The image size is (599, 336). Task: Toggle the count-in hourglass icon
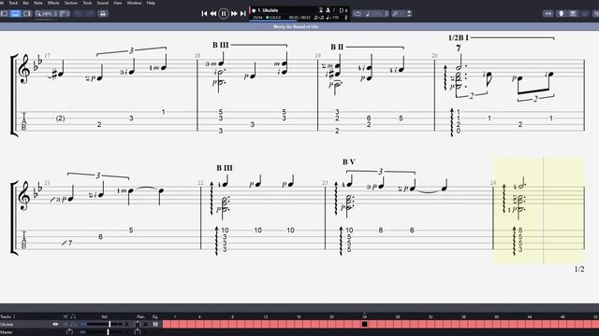321,10
